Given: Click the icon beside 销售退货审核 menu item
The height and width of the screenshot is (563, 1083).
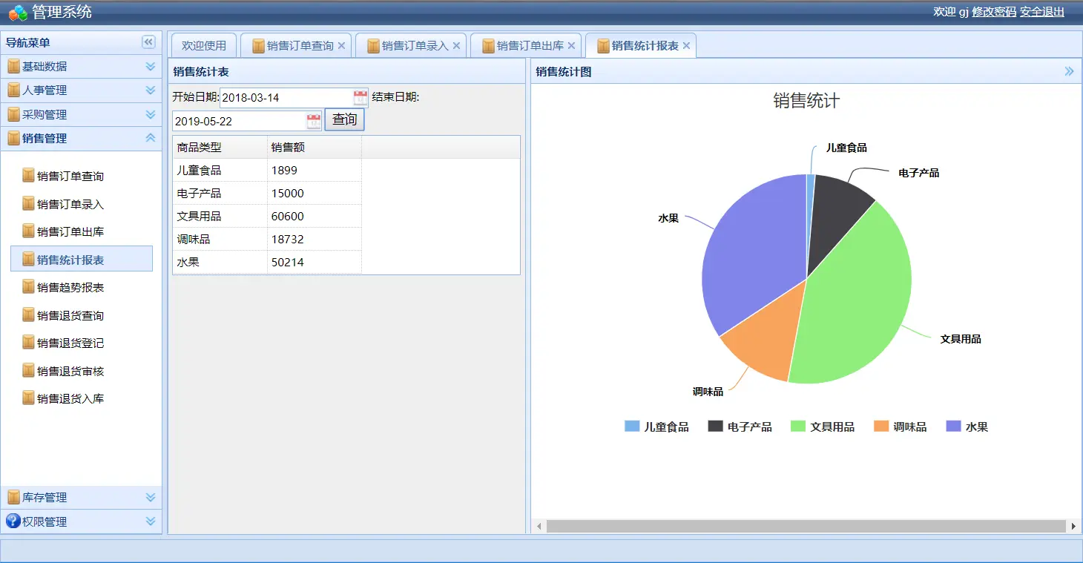Looking at the screenshot, I should pyautogui.click(x=28, y=370).
